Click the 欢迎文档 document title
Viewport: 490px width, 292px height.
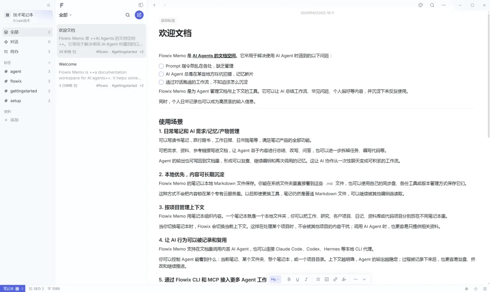point(175,33)
